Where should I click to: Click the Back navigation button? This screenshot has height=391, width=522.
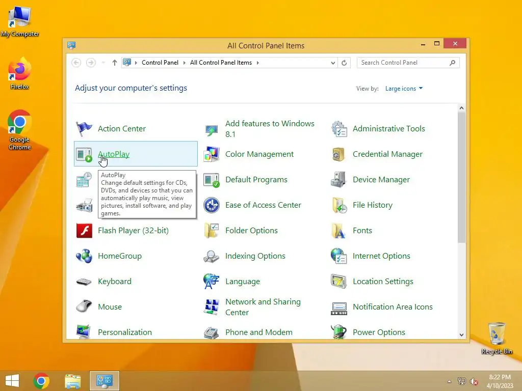tap(76, 63)
